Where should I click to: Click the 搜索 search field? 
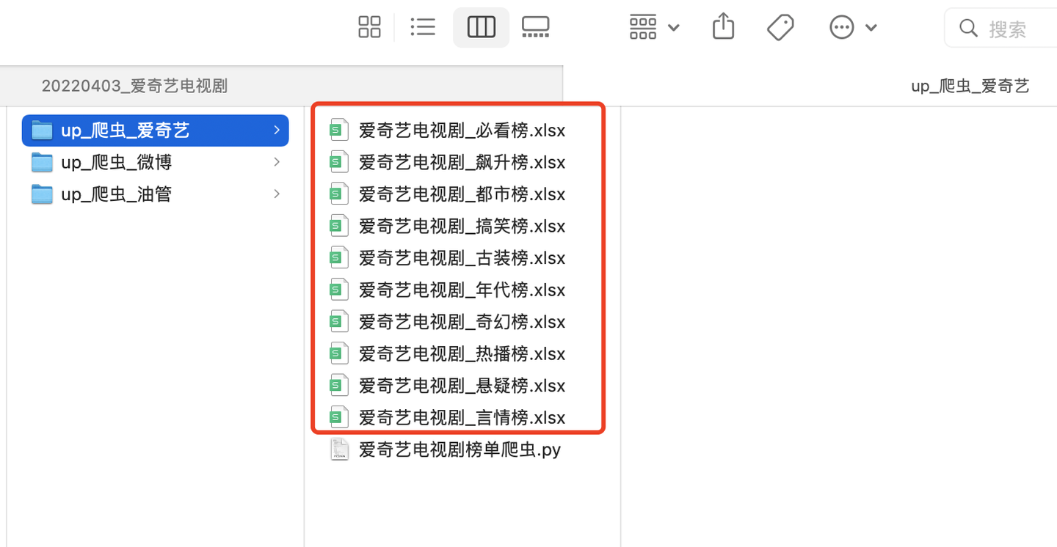coord(1001,29)
